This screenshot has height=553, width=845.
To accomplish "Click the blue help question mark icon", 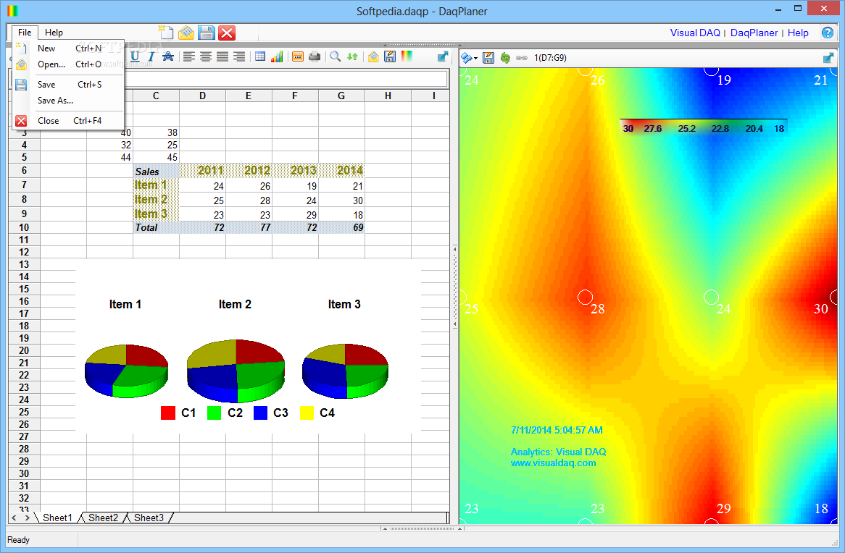I will (x=827, y=33).
